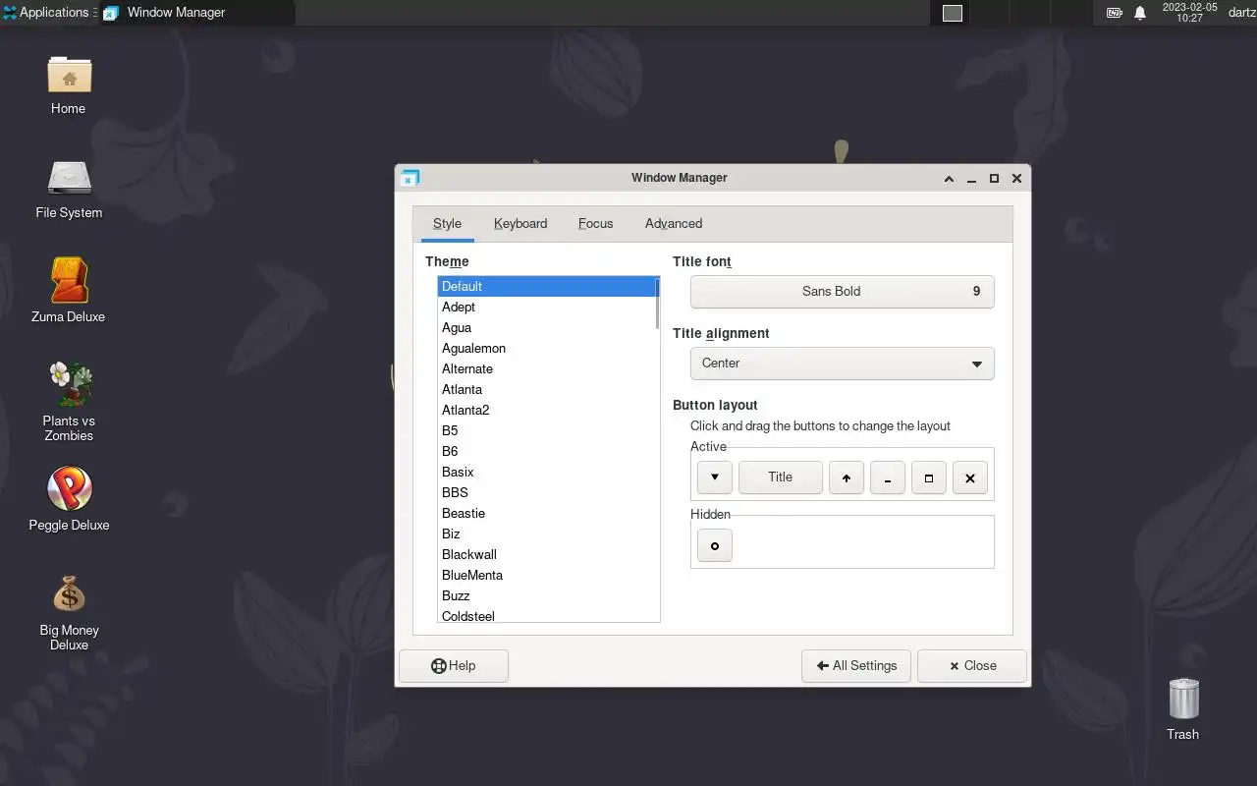This screenshot has height=786, width=1257.
Task: Roll up the window using the title bar shade button
Action: pyautogui.click(x=949, y=179)
